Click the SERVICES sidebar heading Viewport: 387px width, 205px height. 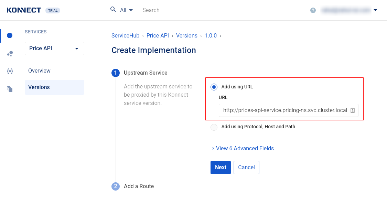pyautogui.click(x=35, y=32)
